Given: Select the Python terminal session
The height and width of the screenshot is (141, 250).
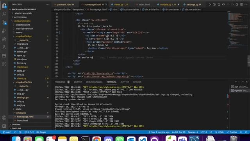Looking at the screenshot, I should pos(239,90).
